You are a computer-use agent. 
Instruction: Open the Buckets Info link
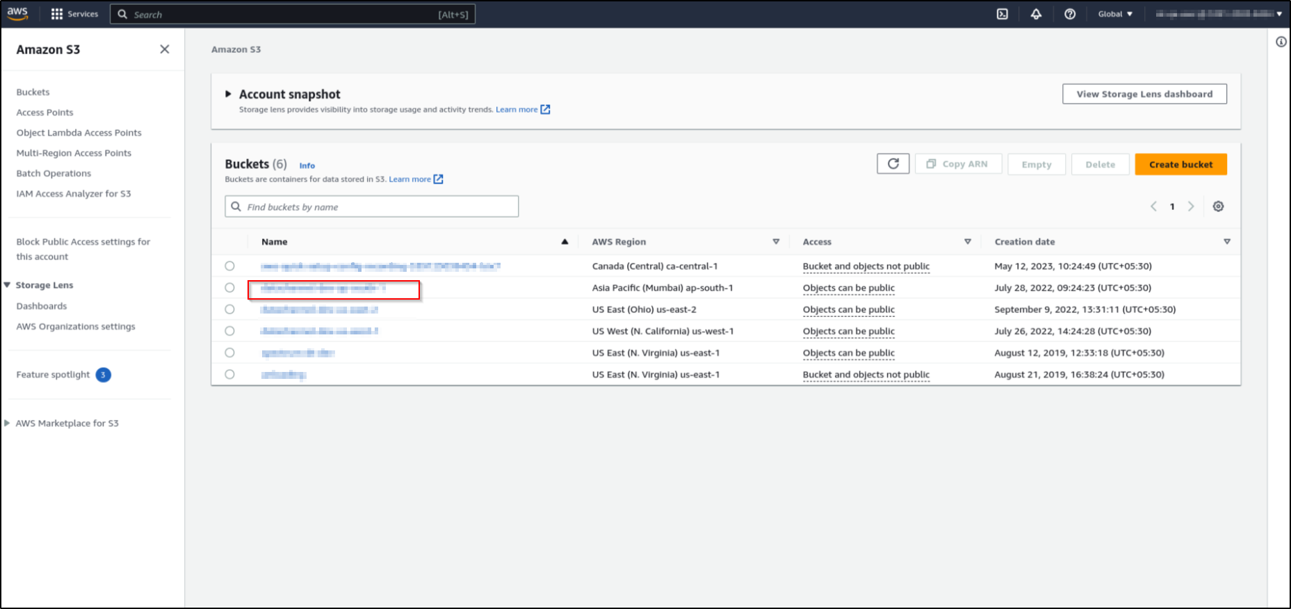307,165
